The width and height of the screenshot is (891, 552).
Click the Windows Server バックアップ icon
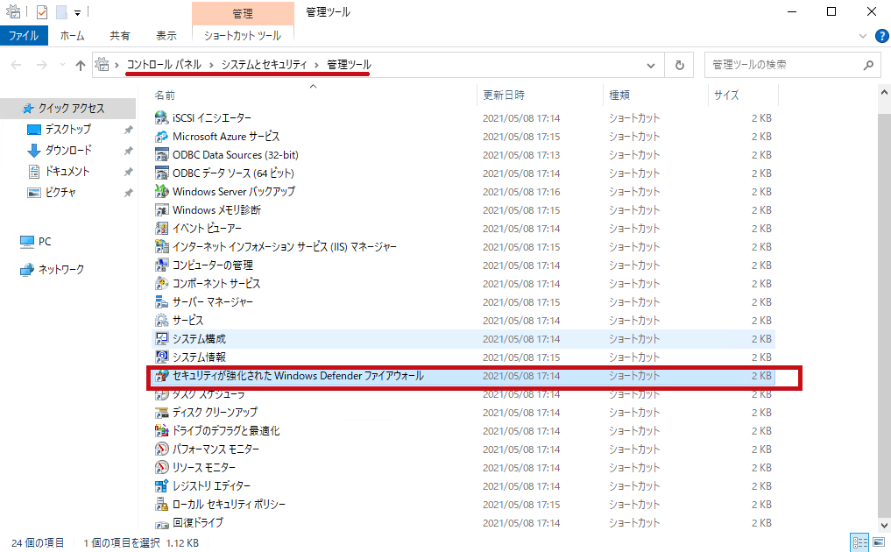(x=161, y=192)
